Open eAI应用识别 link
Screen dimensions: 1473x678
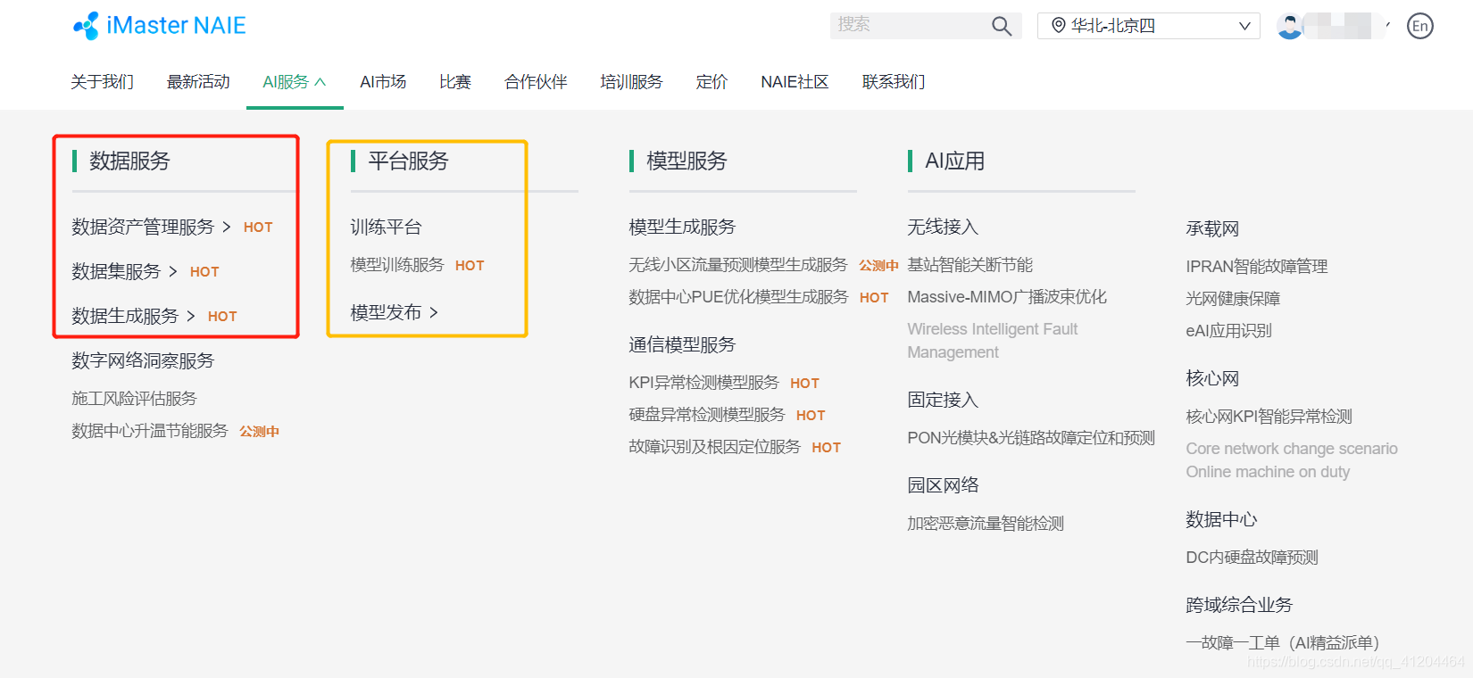point(1228,331)
